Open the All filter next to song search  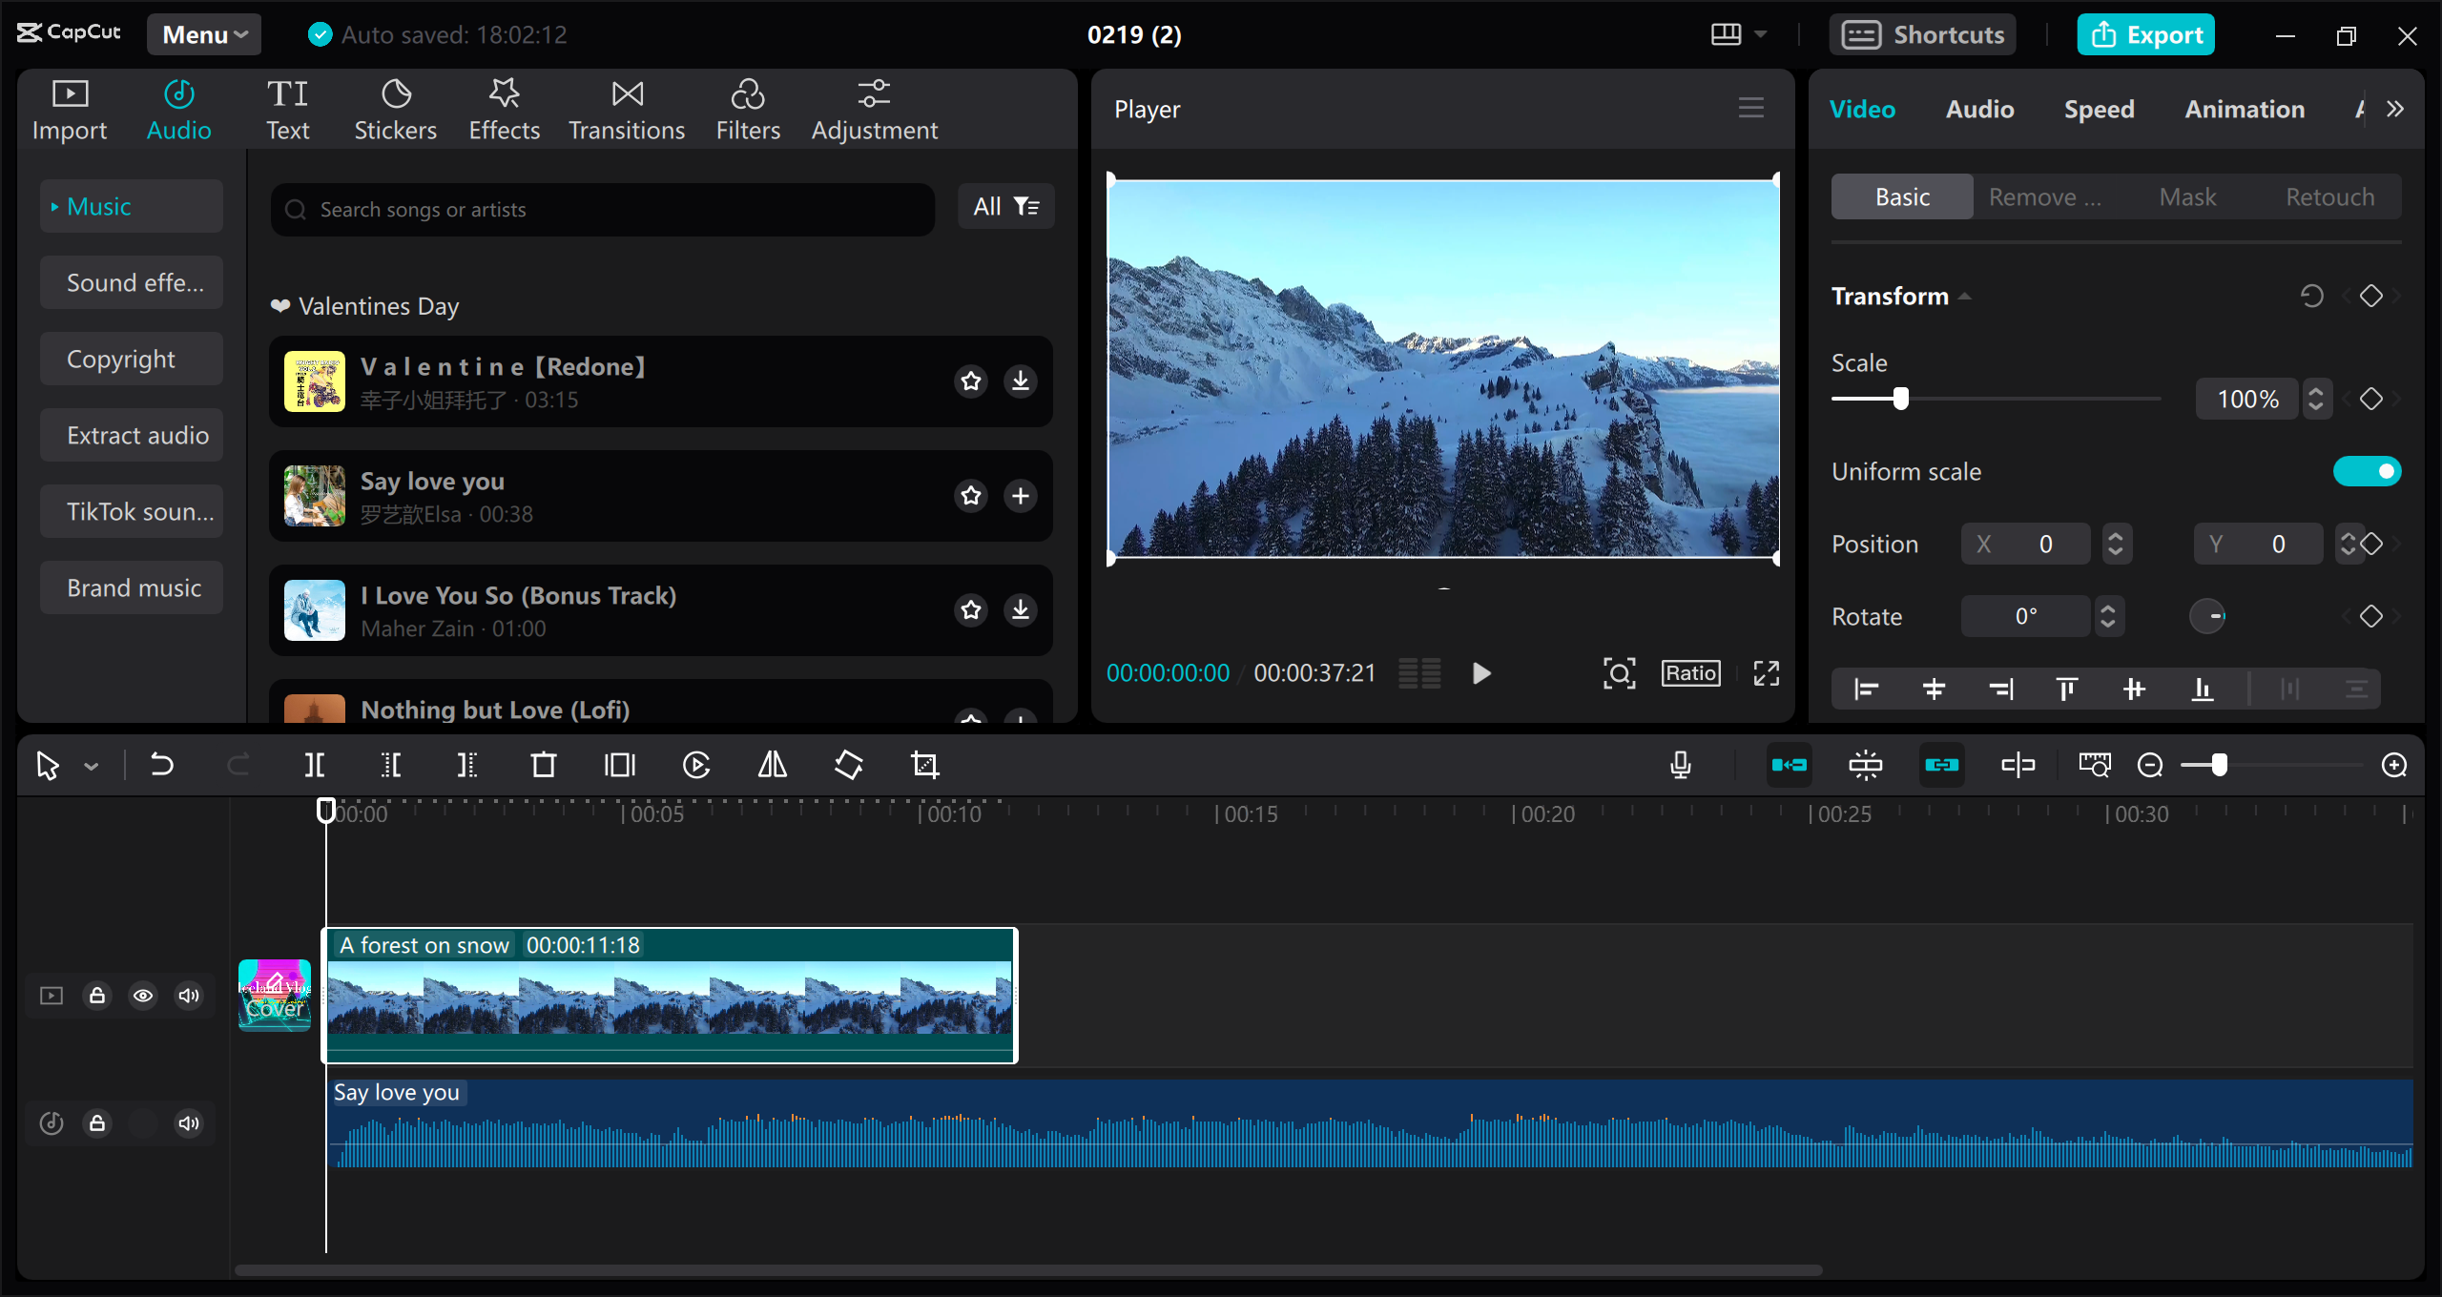(1005, 206)
